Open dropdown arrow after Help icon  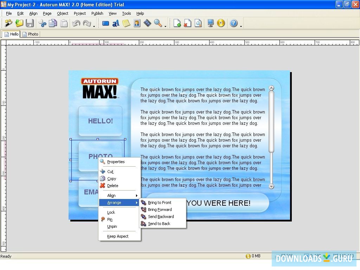(x=241, y=26)
